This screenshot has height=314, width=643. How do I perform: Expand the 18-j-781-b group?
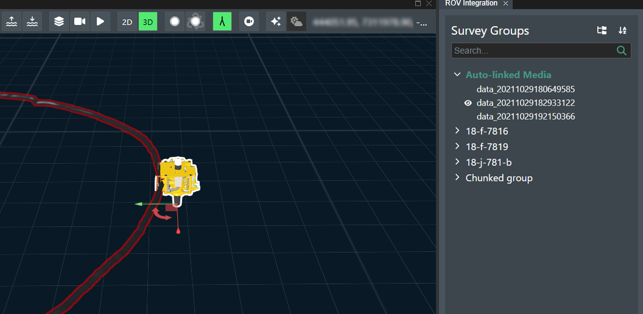(x=457, y=162)
